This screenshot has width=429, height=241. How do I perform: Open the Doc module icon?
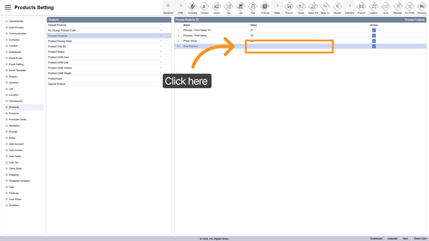coord(229,6)
